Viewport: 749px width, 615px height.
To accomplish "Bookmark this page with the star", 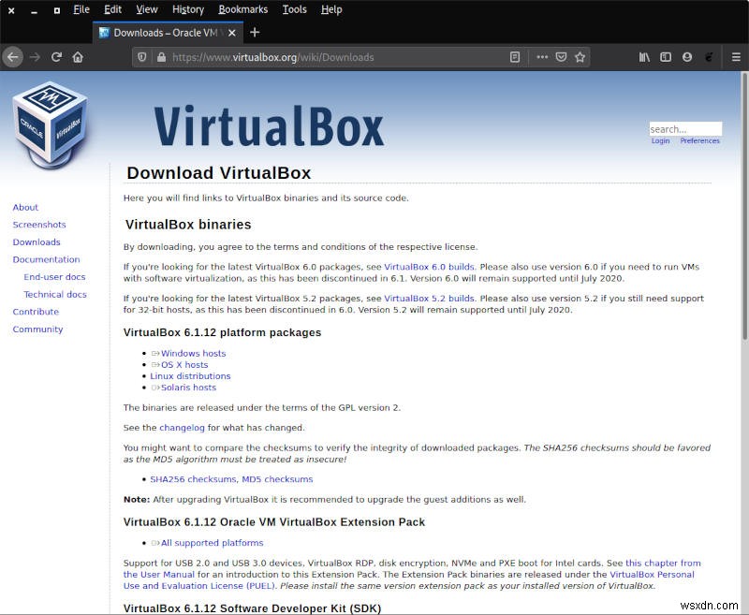I will (580, 57).
